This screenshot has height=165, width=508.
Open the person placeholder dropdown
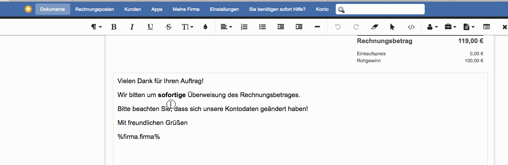tap(433, 27)
